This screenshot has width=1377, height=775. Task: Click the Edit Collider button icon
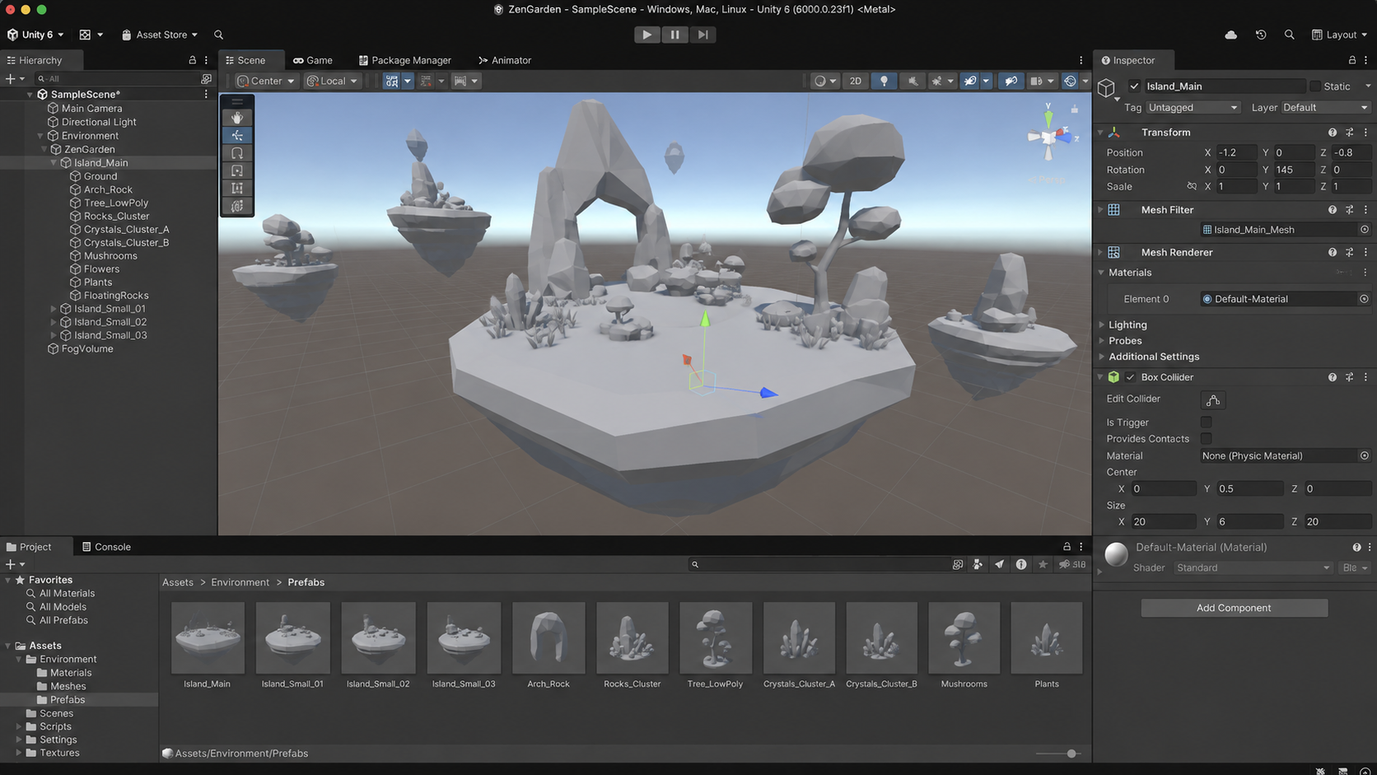pyautogui.click(x=1213, y=399)
